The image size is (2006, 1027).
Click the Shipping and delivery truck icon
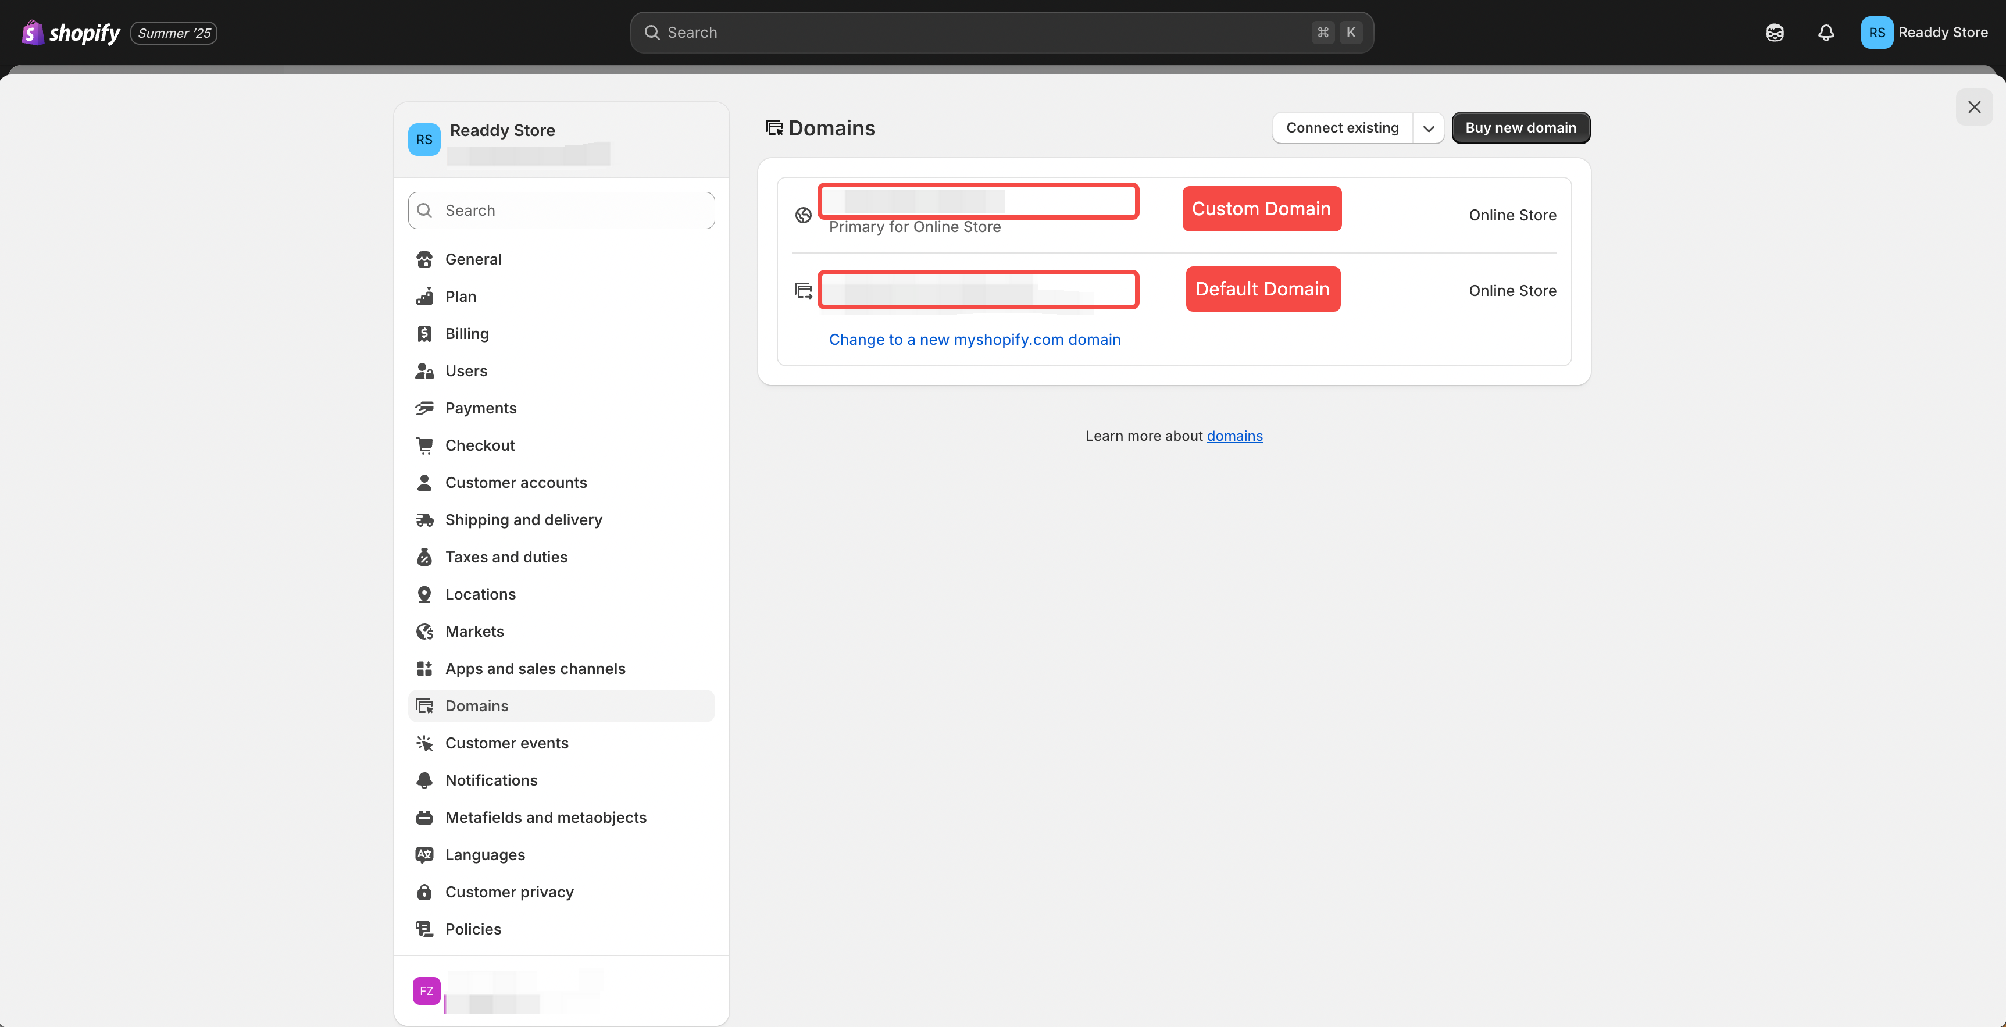424,520
